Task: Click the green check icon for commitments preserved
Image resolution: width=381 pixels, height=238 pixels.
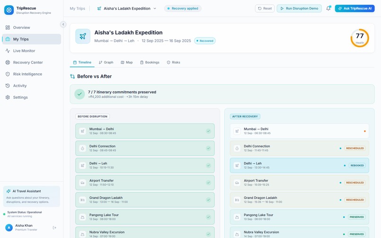Action: (x=79, y=94)
